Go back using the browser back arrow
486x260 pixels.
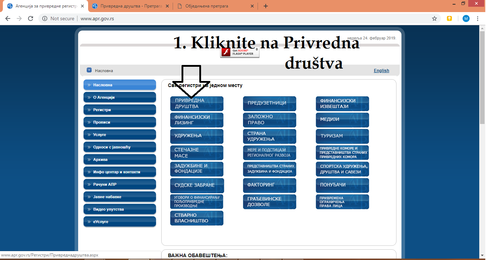pos(8,18)
